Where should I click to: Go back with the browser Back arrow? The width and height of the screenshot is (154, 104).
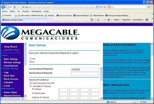click(x=3, y=7)
